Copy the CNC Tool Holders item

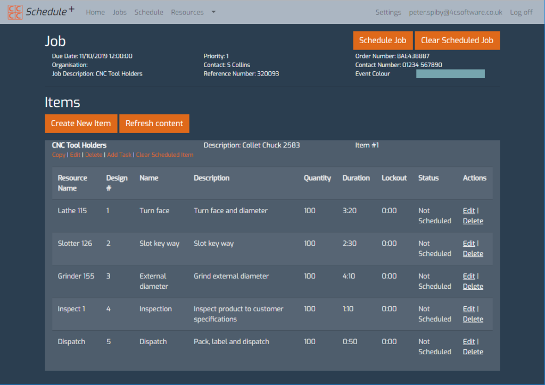(x=59, y=155)
